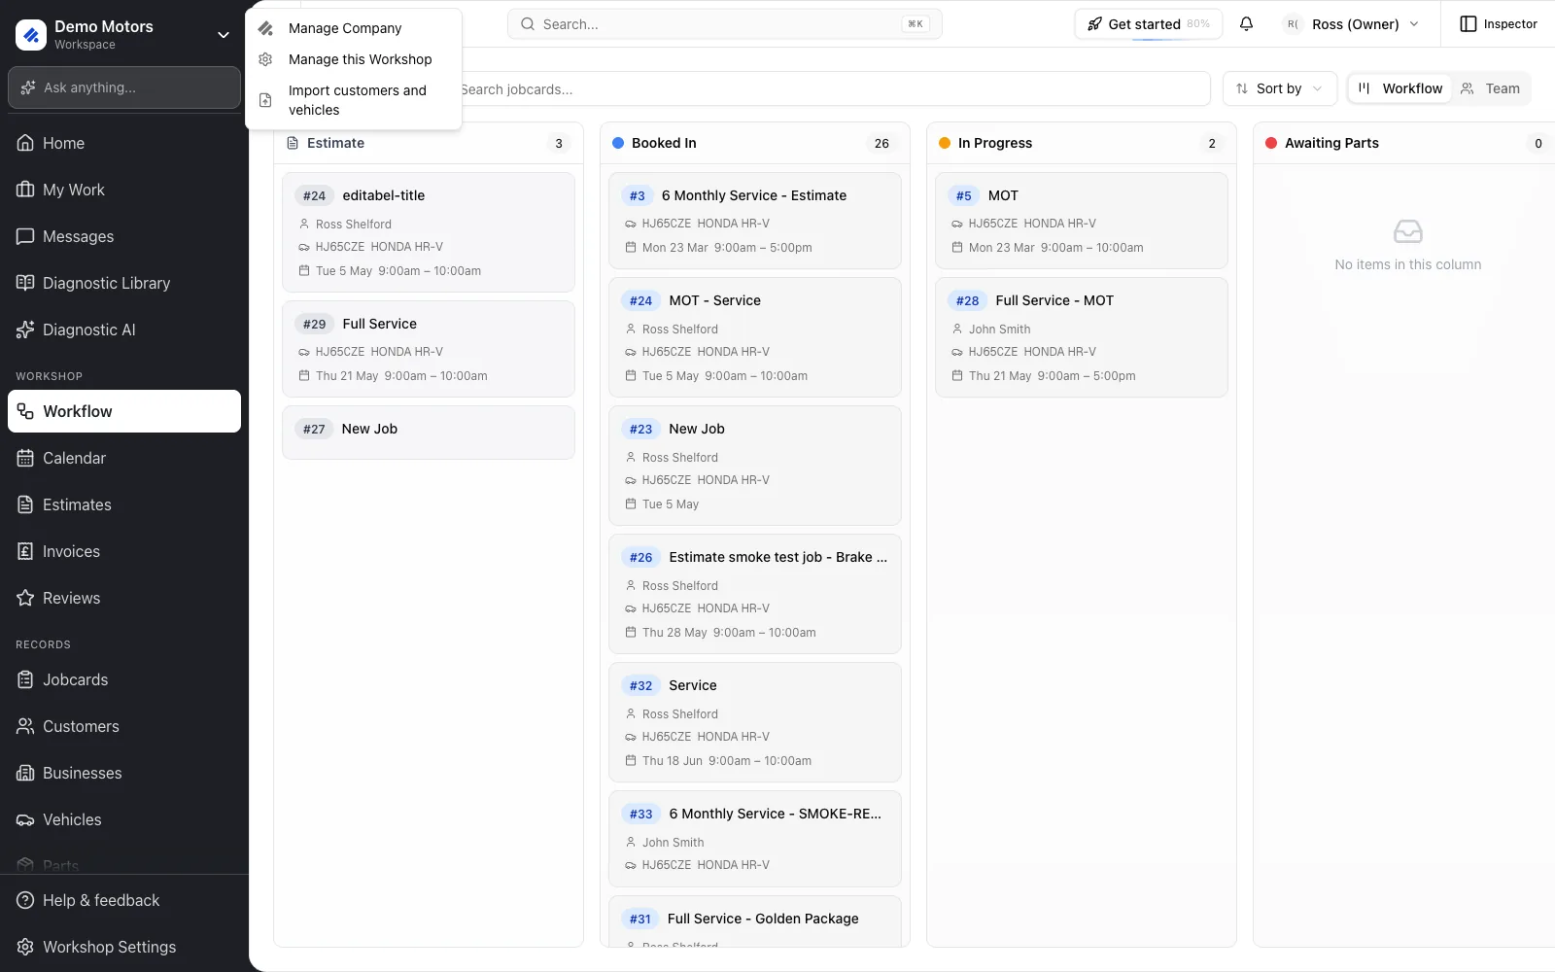Image resolution: width=1555 pixels, height=972 pixels.
Task: Open jobcard #32 Service
Action: click(x=755, y=722)
